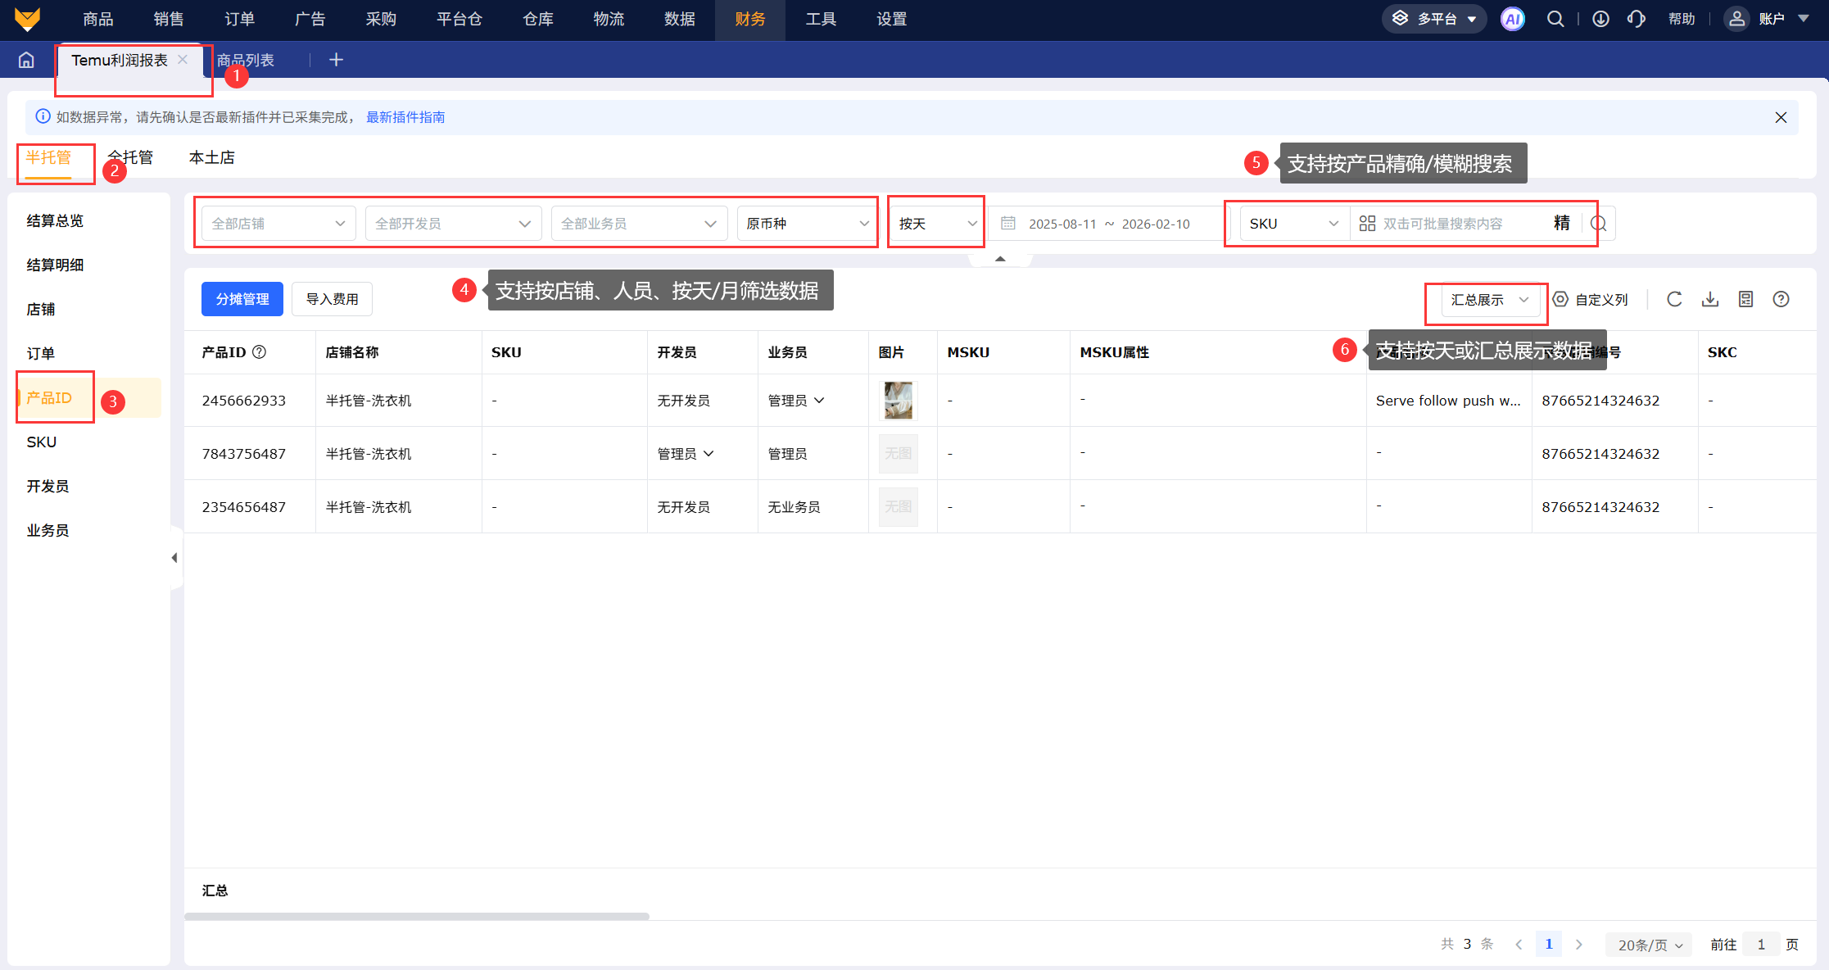
Task: Open the 数据 top menu
Action: (x=679, y=19)
